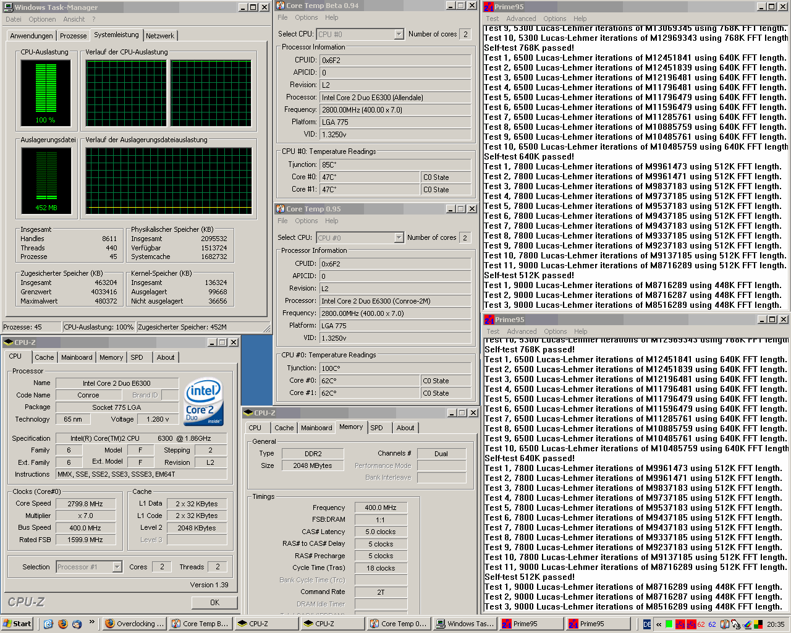Activate the 'Windows Tas...' taskbar button
The width and height of the screenshot is (791, 633).
point(465,624)
